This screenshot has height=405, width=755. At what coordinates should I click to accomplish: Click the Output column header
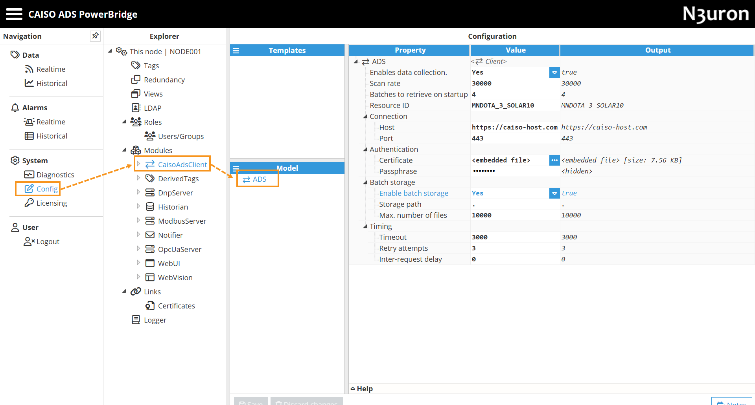click(657, 50)
